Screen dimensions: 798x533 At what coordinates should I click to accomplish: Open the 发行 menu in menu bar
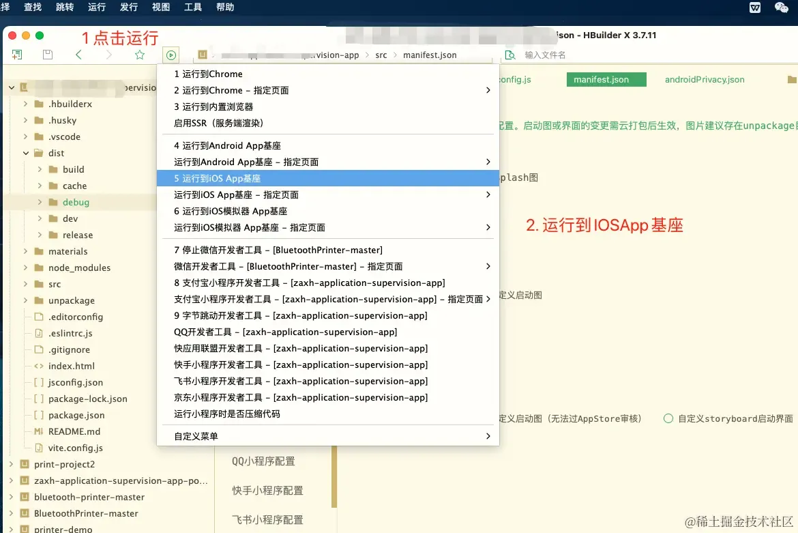click(x=129, y=7)
